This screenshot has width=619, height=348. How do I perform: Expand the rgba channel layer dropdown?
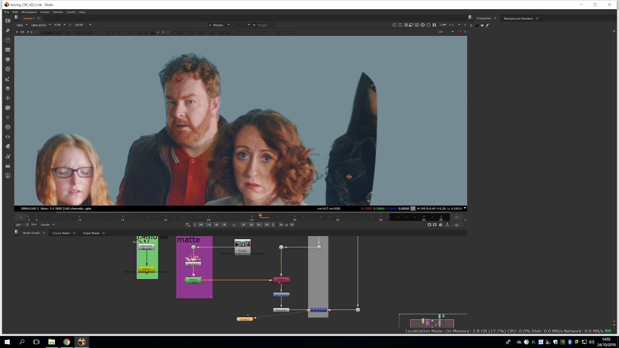tap(21, 25)
